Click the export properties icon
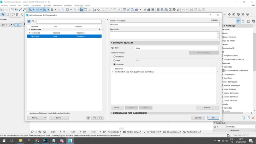The image size is (256, 144). (101, 118)
